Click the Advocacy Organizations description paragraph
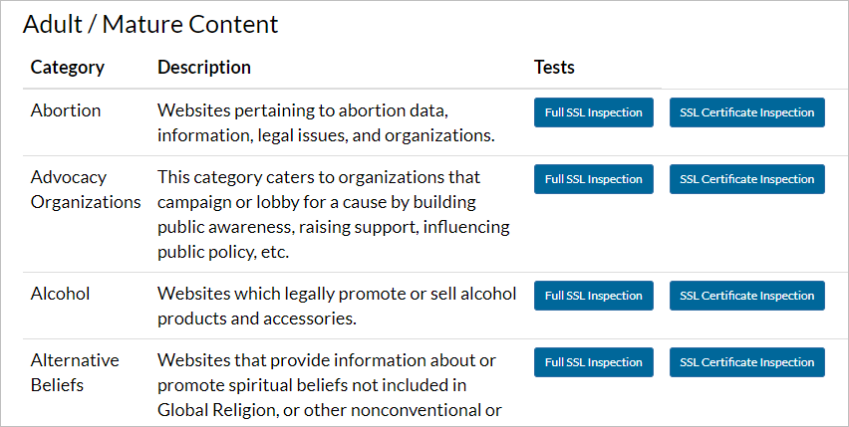Screen dimensions: 849x427 (x=334, y=214)
